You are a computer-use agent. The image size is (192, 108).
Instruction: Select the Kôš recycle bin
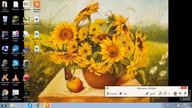tap(5, 20)
